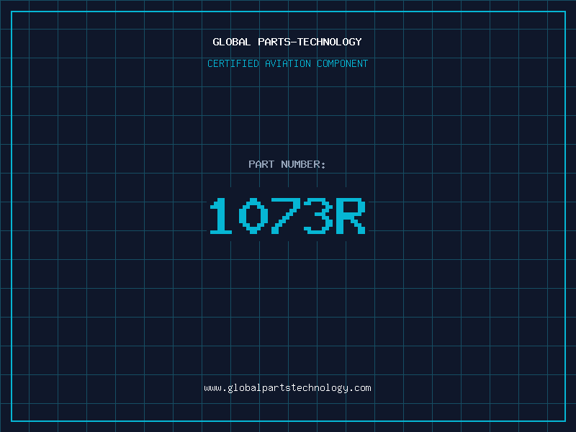
Task: Click the word CERTIFIED in the subtitle
Action: point(233,63)
